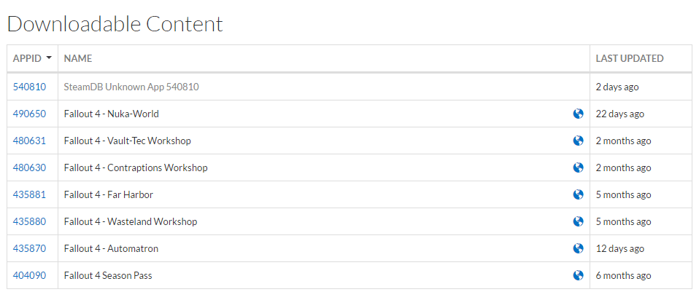Open app ID 490650 link
699x292 pixels.
tap(29, 114)
